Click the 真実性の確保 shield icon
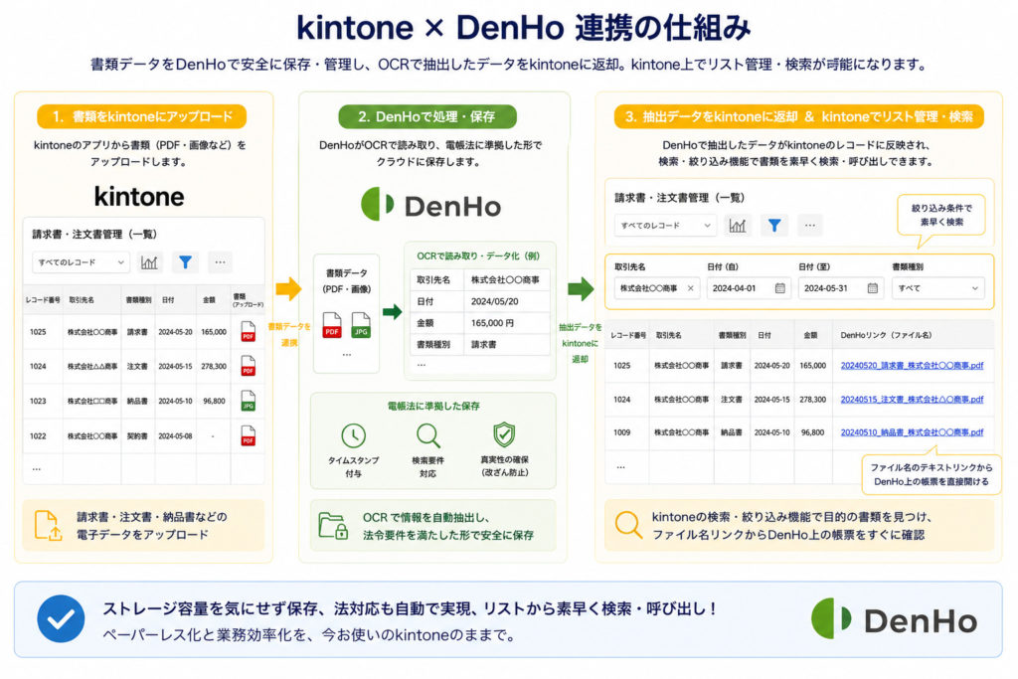 pos(504,434)
